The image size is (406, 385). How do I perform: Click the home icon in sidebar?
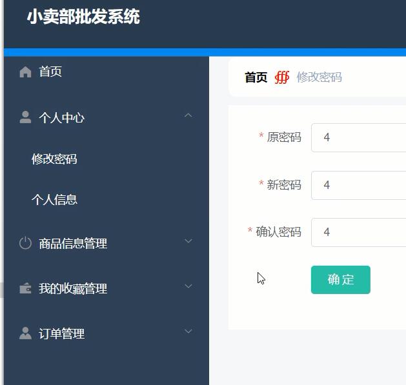point(25,72)
